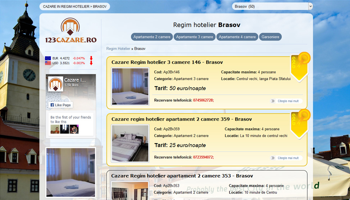The height and width of the screenshot is (200, 350).
Task: Click the phone number 0745062728
Action: [203, 100]
